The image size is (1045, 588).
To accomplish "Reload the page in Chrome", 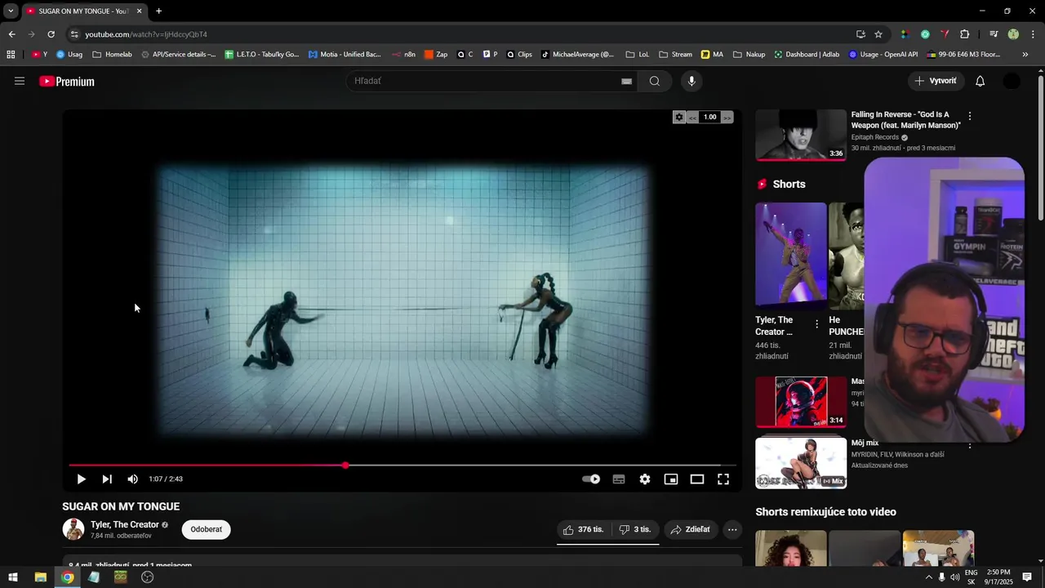I will click(51, 34).
